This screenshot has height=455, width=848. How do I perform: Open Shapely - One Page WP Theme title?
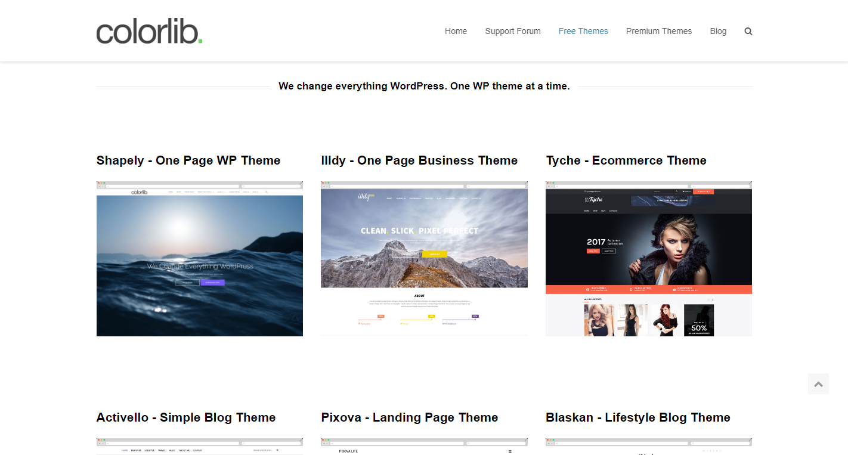point(188,160)
